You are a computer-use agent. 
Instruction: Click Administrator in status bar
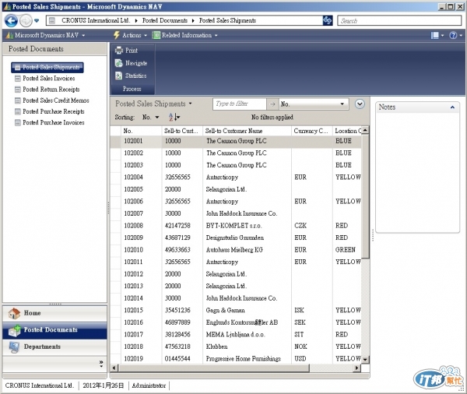(x=149, y=385)
